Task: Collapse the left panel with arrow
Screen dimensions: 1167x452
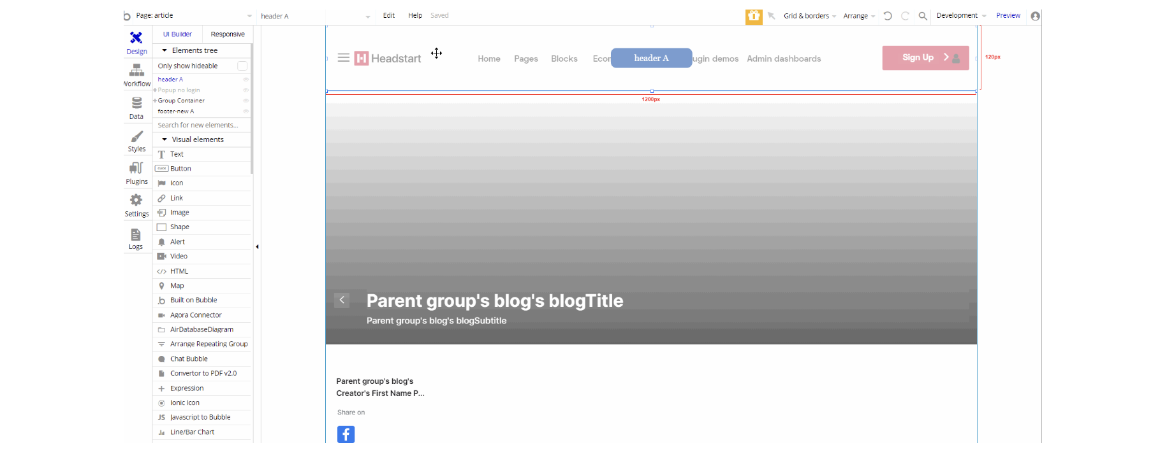Action: tap(257, 247)
